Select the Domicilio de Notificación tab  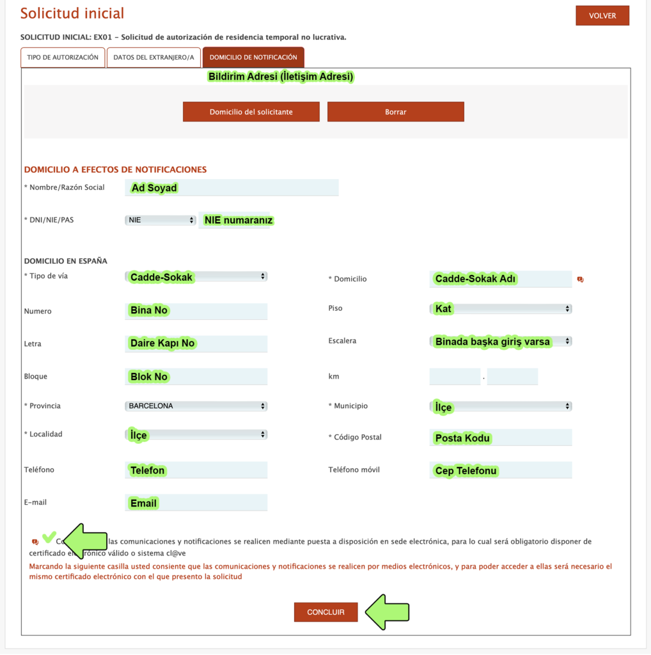point(253,58)
